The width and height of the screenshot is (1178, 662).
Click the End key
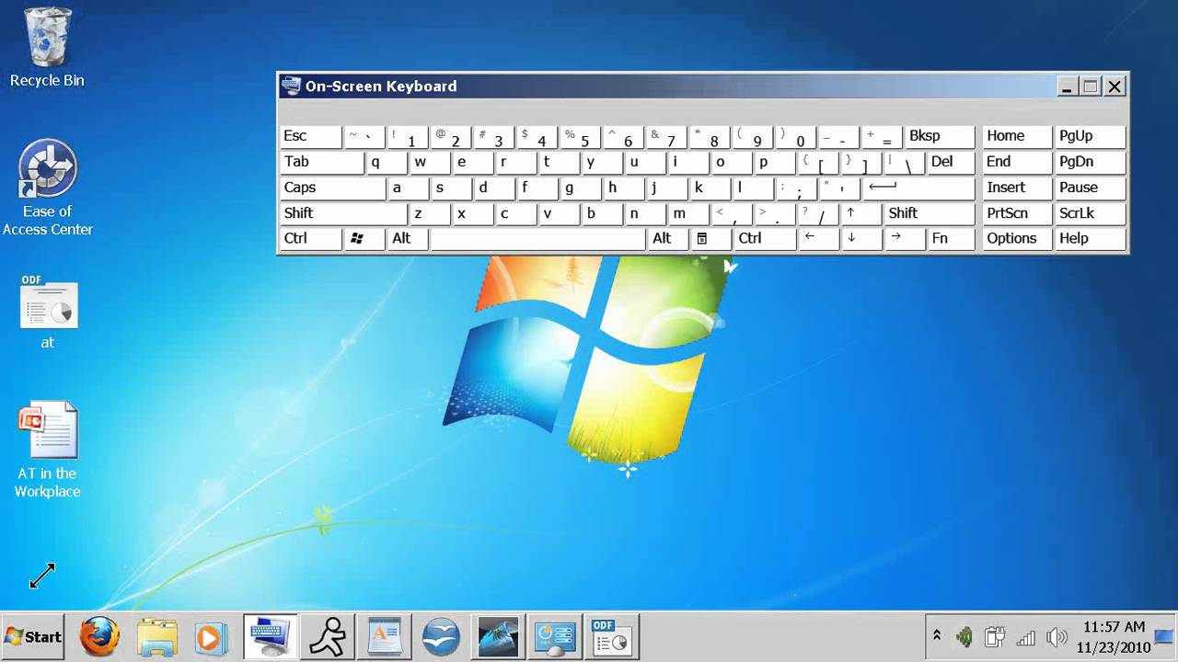(x=1018, y=162)
